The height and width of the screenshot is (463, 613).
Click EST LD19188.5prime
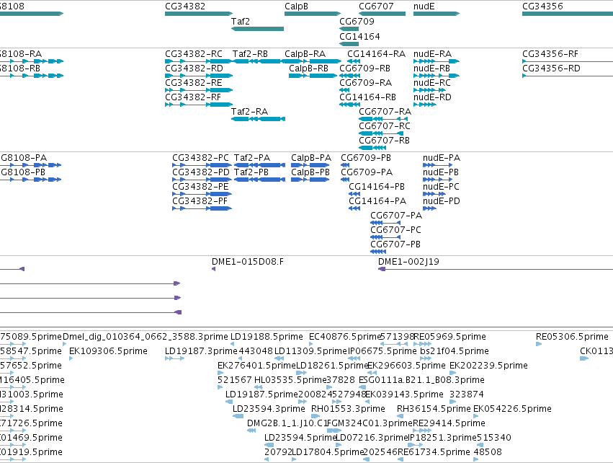(x=267, y=337)
